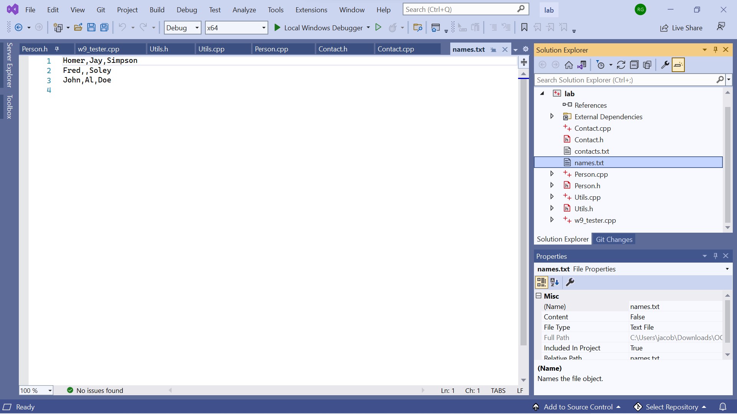
Task: Open Properties wrench in Solution Explorer
Action: pyautogui.click(x=665, y=65)
